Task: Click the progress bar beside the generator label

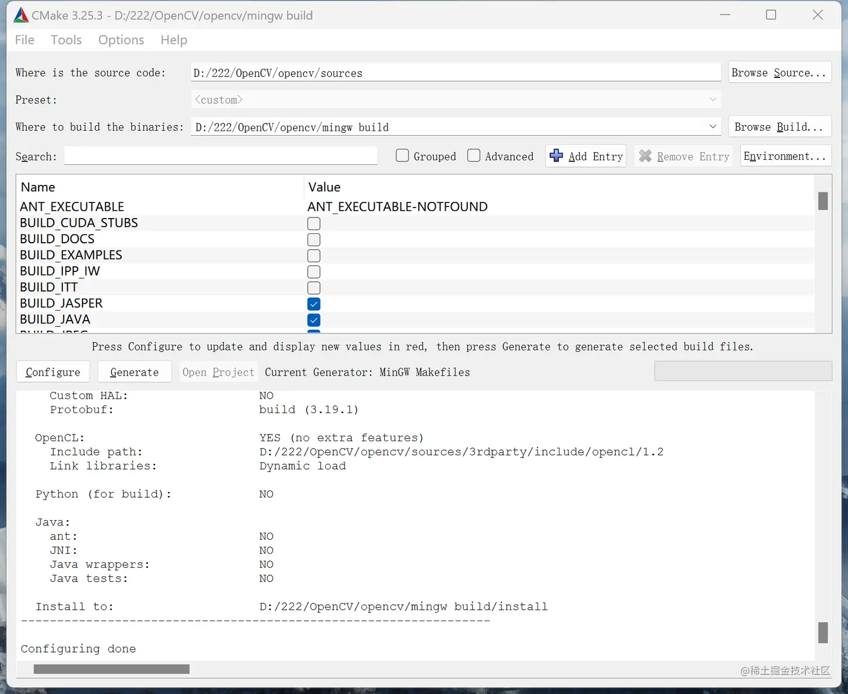Action: [743, 371]
